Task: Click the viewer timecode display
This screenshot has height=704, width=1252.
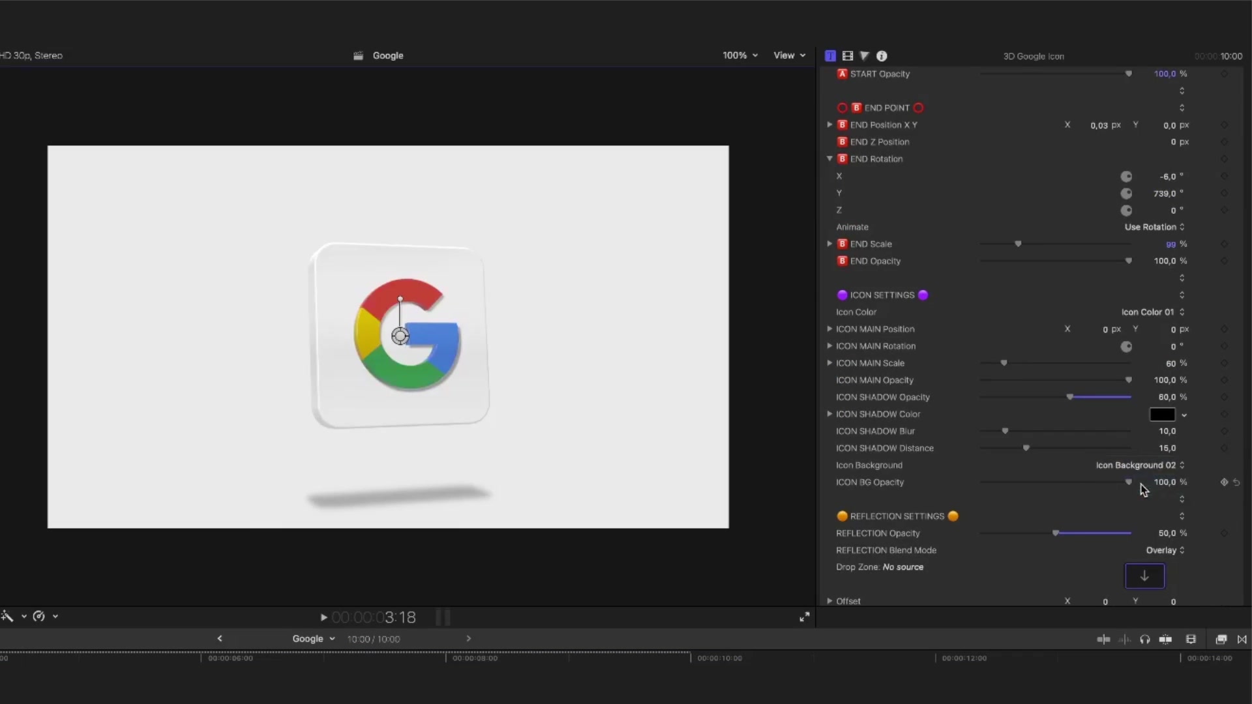Action: (374, 617)
